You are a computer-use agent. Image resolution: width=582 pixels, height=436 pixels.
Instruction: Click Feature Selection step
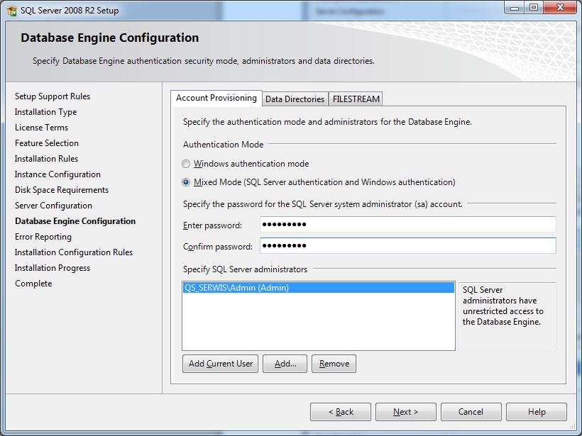pos(47,143)
